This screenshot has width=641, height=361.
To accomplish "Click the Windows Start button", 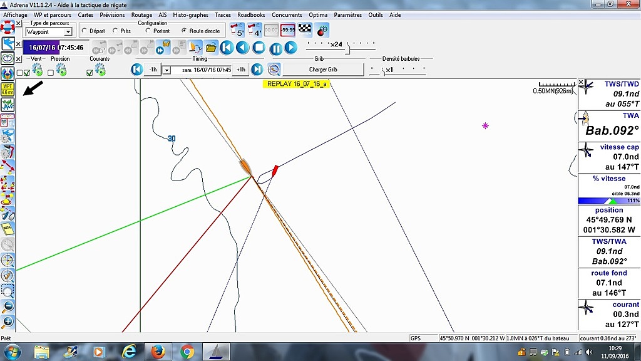I will tap(11, 352).
